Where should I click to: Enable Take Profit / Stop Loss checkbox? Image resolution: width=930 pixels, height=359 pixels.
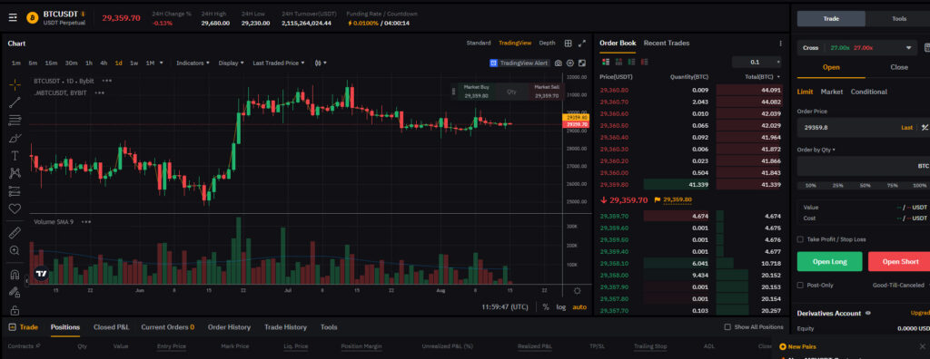[800, 239]
